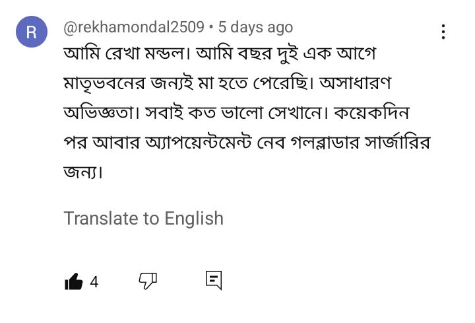
Task: View the purple R profile avatar
Action: coord(32,32)
